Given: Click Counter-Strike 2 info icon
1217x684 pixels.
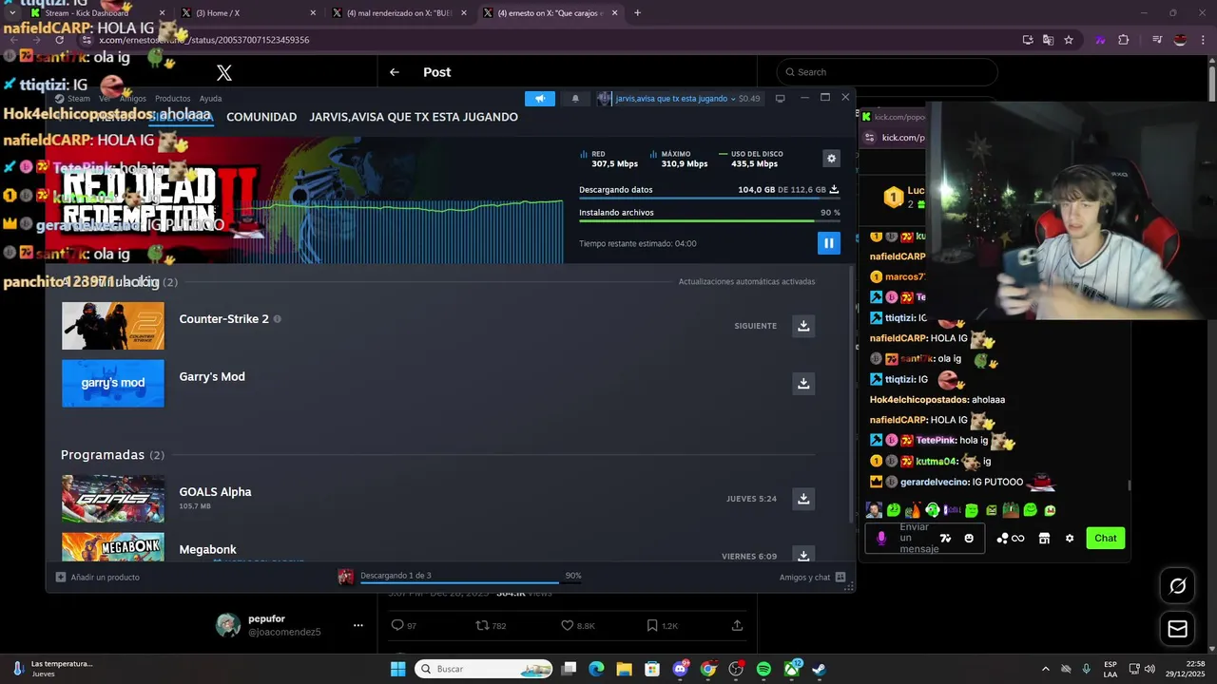Looking at the screenshot, I should (278, 319).
